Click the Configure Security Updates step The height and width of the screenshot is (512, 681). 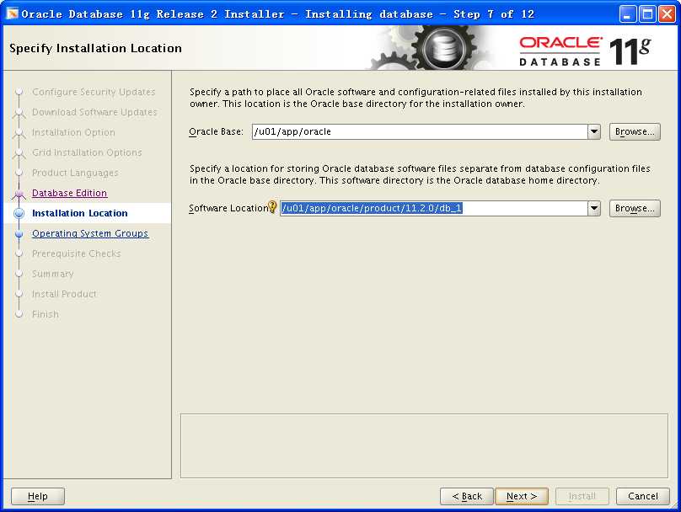tap(94, 92)
